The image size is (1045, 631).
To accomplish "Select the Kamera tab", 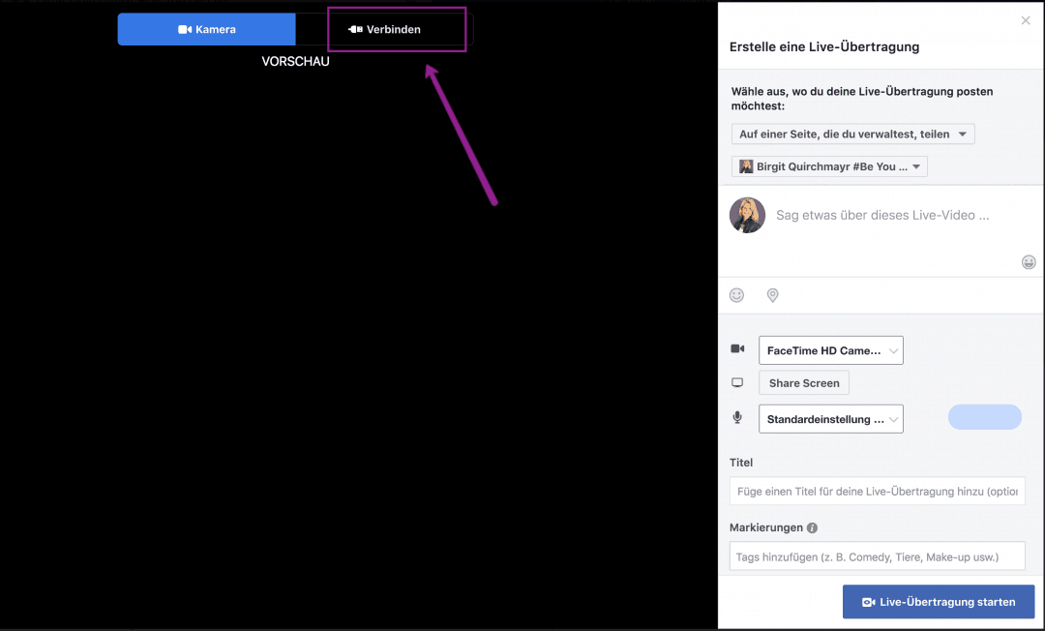I will pyautogui.click(x=206, y=29).
